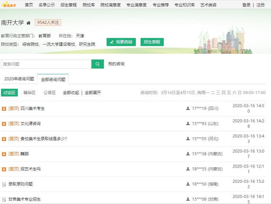Click document icon beside 录取原则问题
271x204 pixels.
[x=4, y=184]
